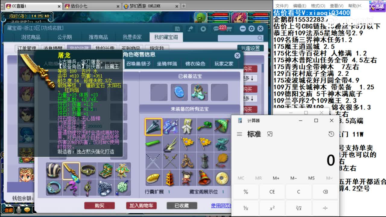Open Calculator navigation hamburger menu

(239, 134)
